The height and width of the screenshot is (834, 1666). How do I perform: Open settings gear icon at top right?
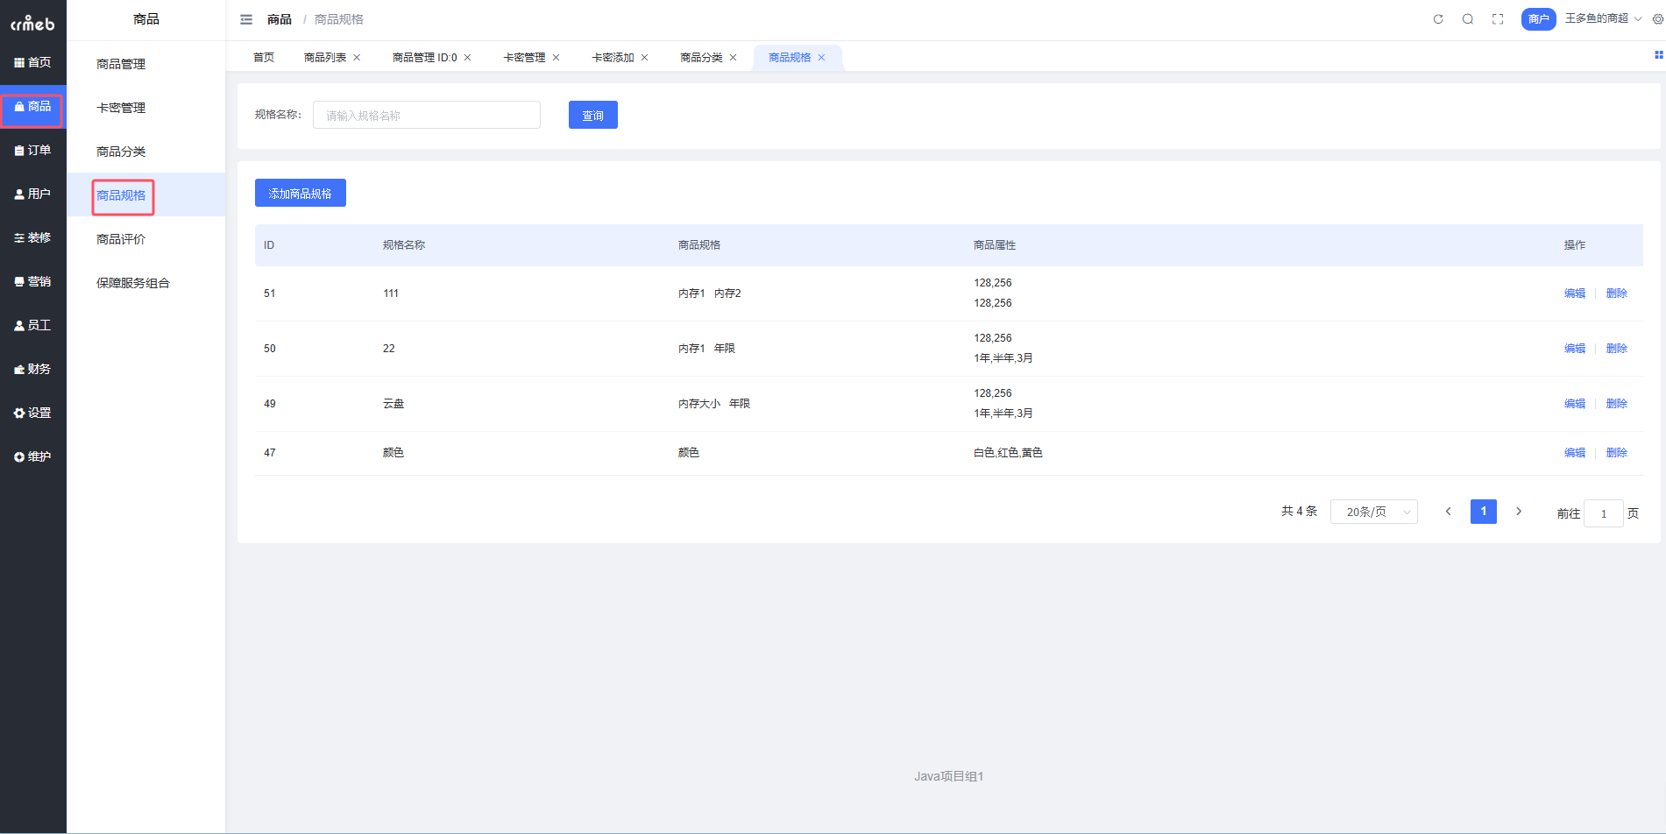[x=1657, y=19]
